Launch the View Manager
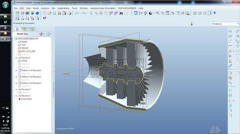This screenshot has width=240, height=134. point(187,13)
